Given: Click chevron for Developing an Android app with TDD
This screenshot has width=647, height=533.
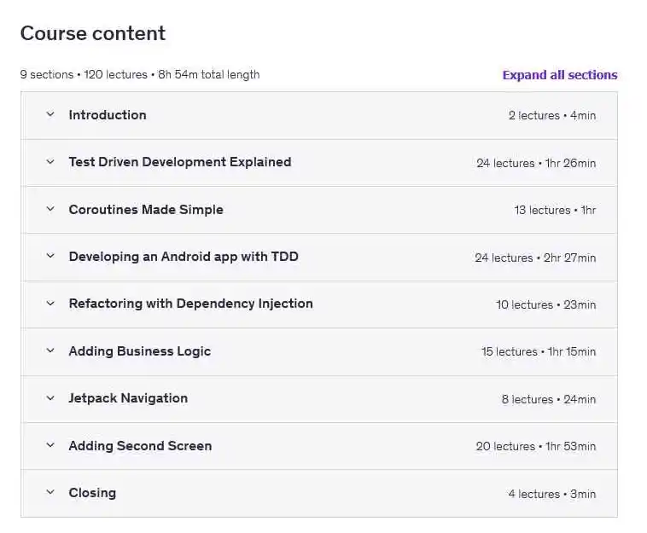Looking at the screenshot, I should pos(50,257).
